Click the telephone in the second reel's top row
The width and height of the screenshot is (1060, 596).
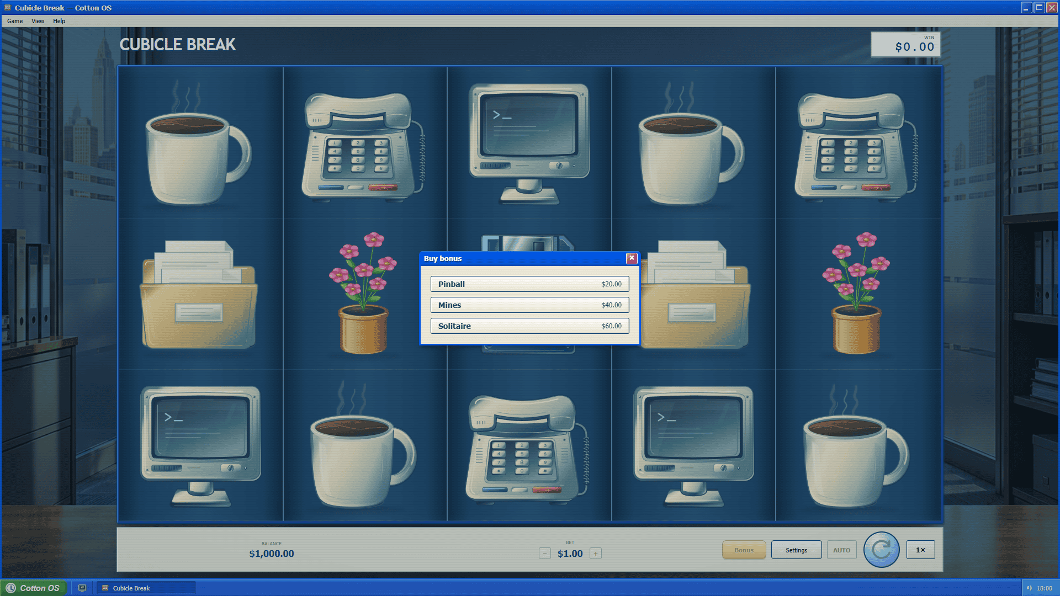[363, 146]
